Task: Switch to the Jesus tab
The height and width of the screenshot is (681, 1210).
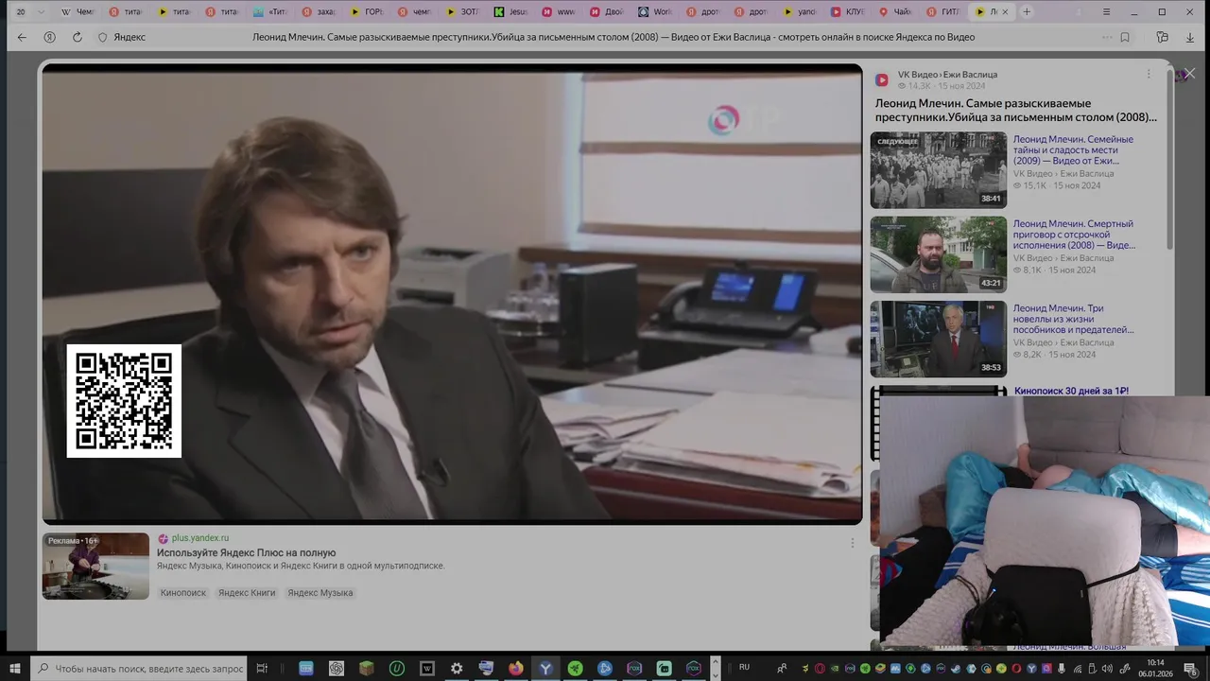Action: pyautogui.click(x=511, y=12)
